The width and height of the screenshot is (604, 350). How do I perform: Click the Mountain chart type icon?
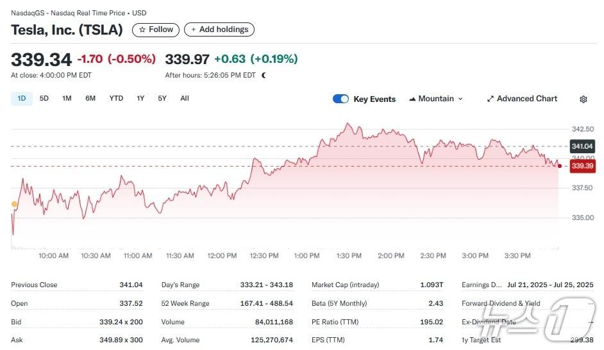pos(412,99)
